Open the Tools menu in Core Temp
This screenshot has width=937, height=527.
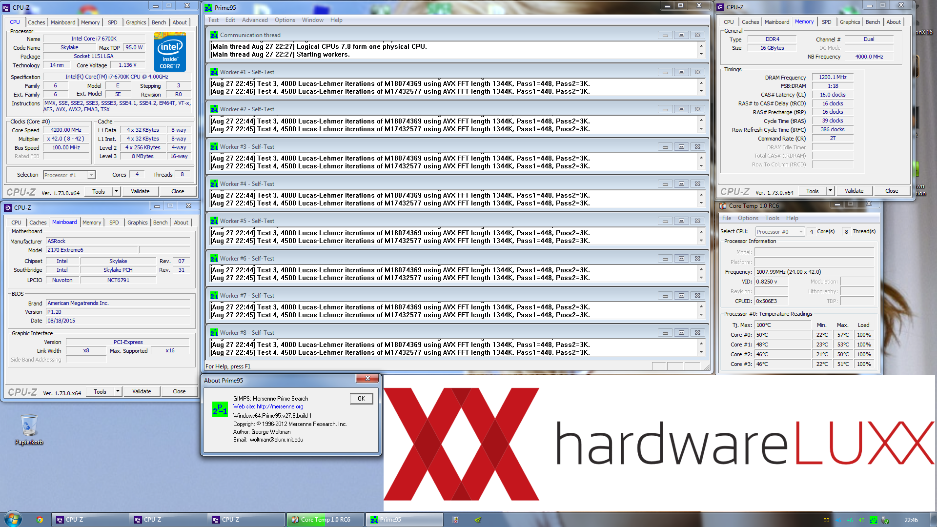[772, 218]
